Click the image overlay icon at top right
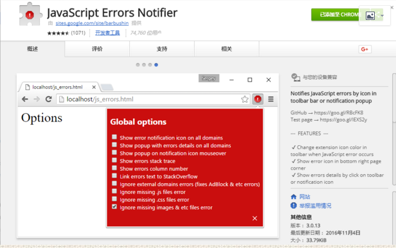The height and width of the screenshot is (248, 396). pyautogui.click(x=370, y=16)
